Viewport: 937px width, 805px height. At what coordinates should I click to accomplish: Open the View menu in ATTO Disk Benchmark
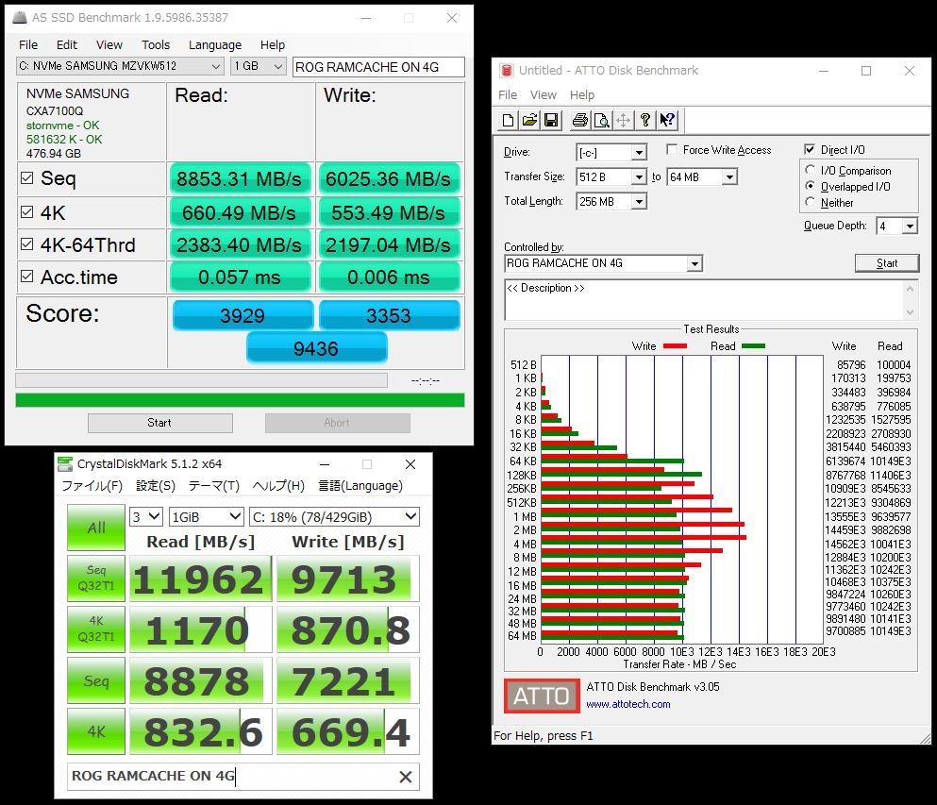(x=544, y=94)
